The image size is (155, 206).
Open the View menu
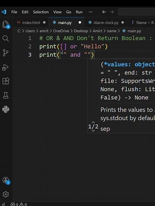57,12
